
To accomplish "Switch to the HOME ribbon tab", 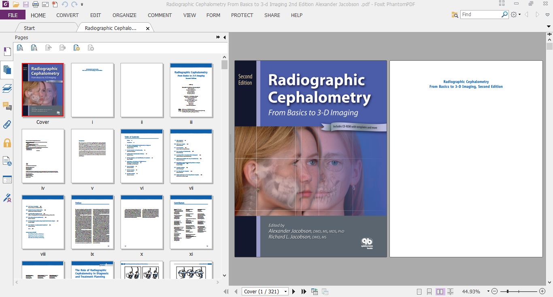I will click(x=38, y=15).
